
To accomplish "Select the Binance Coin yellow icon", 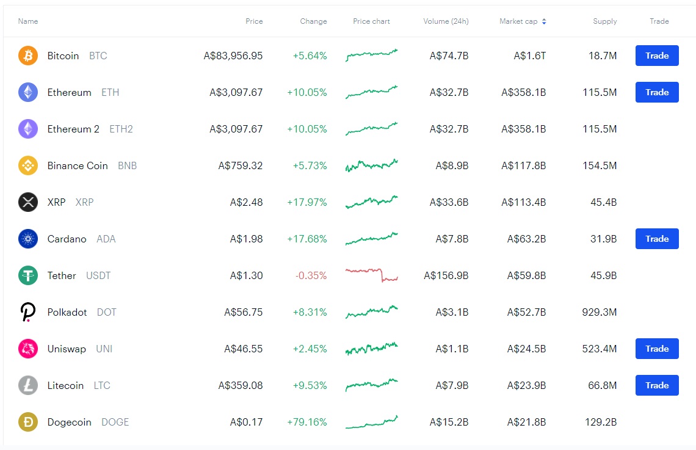I will coord(28,165).
